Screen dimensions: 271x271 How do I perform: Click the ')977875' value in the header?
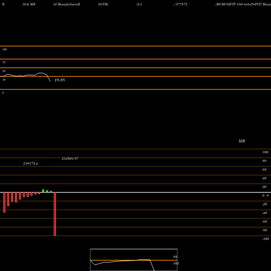tap(180, 4)
